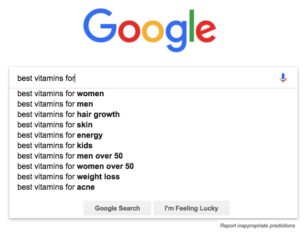This screenshot has height=234, width=308.
Task: Choose 'best vitamins for weight loss' suggestion
Action: [153, 177]
